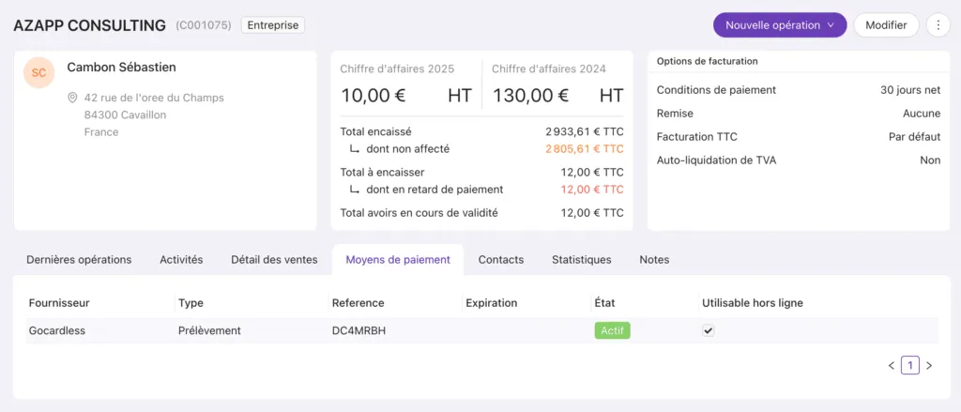The width and height of the screenshot is (961, 412).
Task: Click the Utilisable hors ligne column header
Action: coord(753,303)
